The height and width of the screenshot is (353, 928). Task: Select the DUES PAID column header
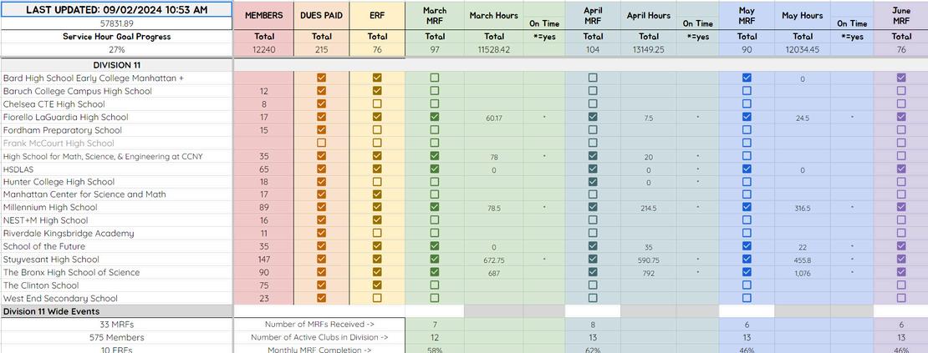(x=321, y=16)
